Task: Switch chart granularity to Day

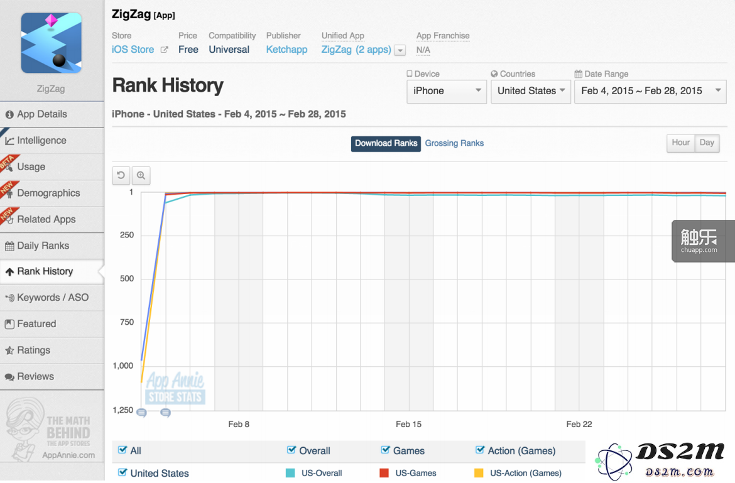Action: [x=707, y=143]
